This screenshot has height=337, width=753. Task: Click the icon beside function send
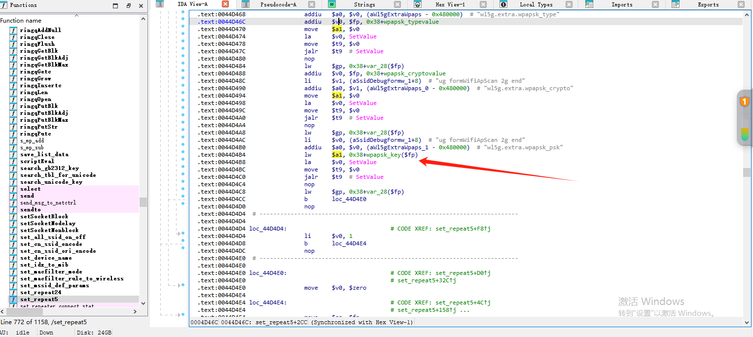coord(13,196)
